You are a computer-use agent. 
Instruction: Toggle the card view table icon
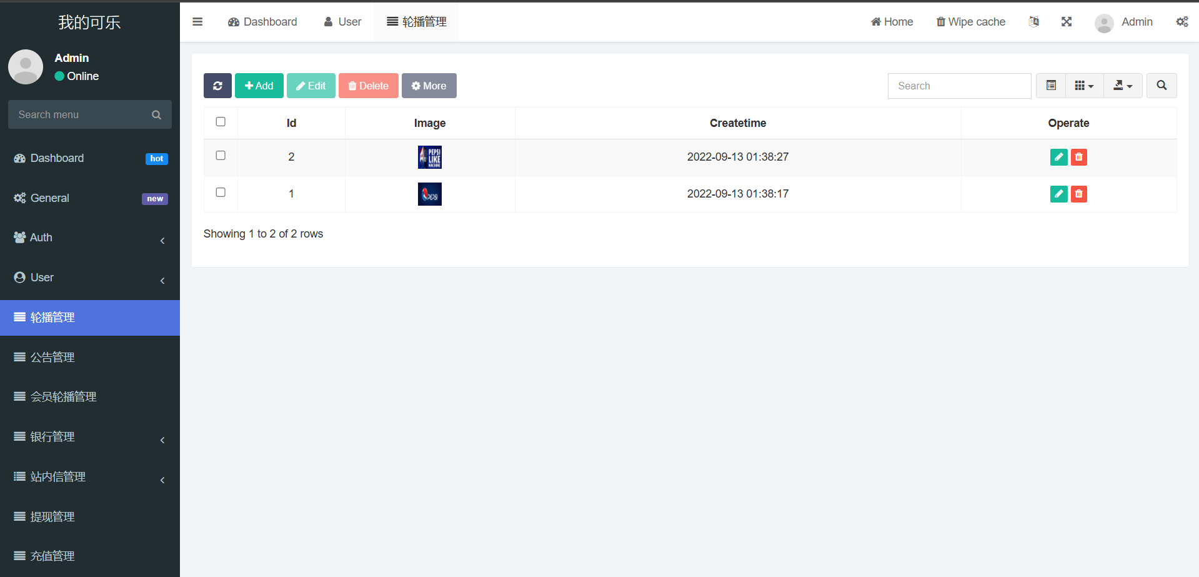click(1051, 86)
